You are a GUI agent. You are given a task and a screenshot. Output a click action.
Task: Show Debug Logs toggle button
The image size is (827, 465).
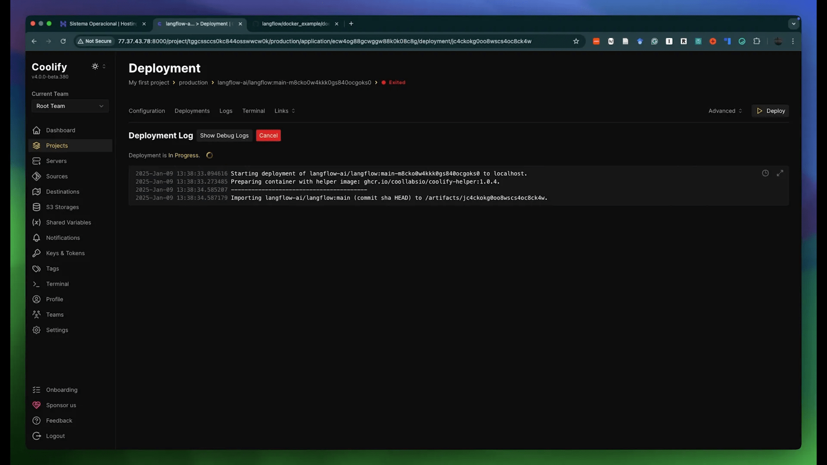point(224,136)
